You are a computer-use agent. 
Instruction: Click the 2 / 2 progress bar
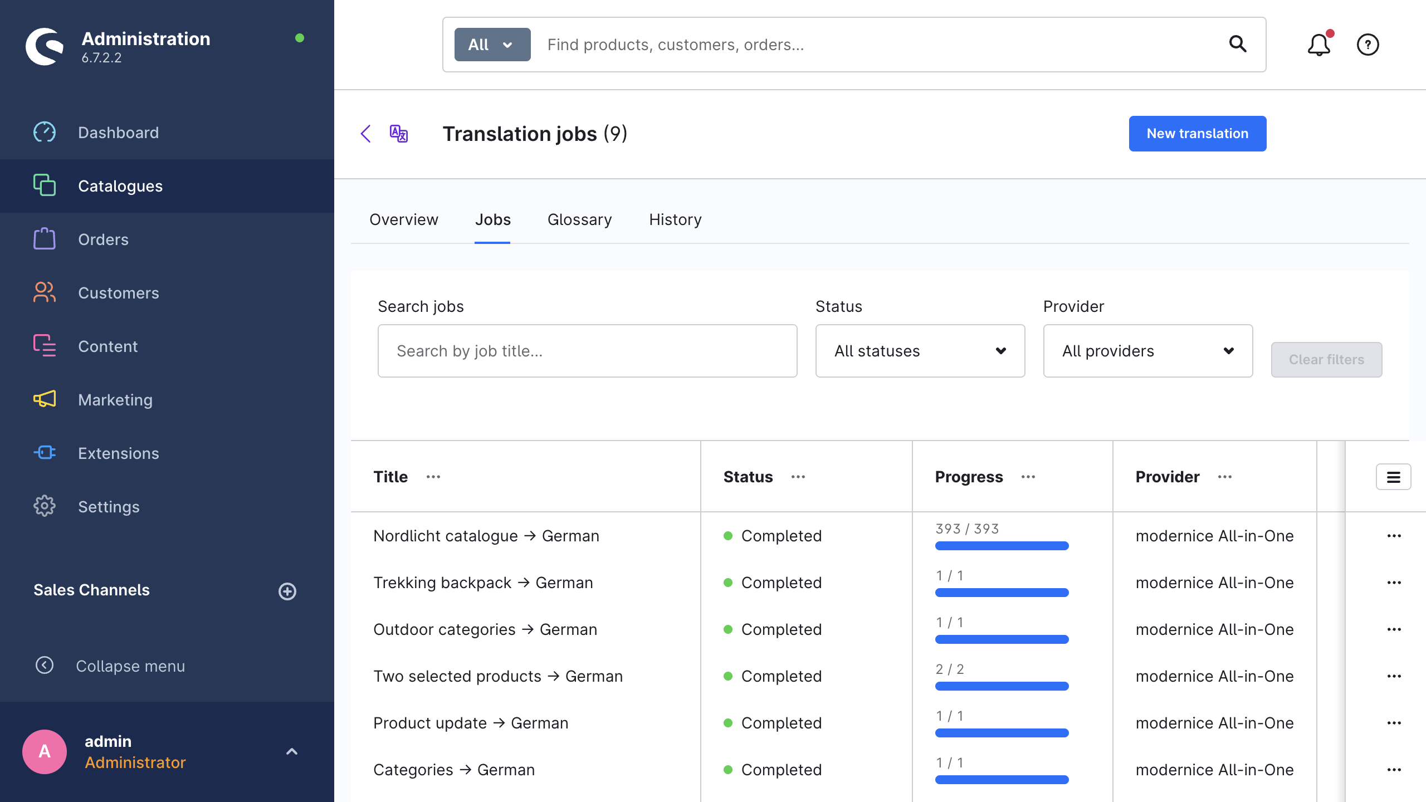[1002, 686]
